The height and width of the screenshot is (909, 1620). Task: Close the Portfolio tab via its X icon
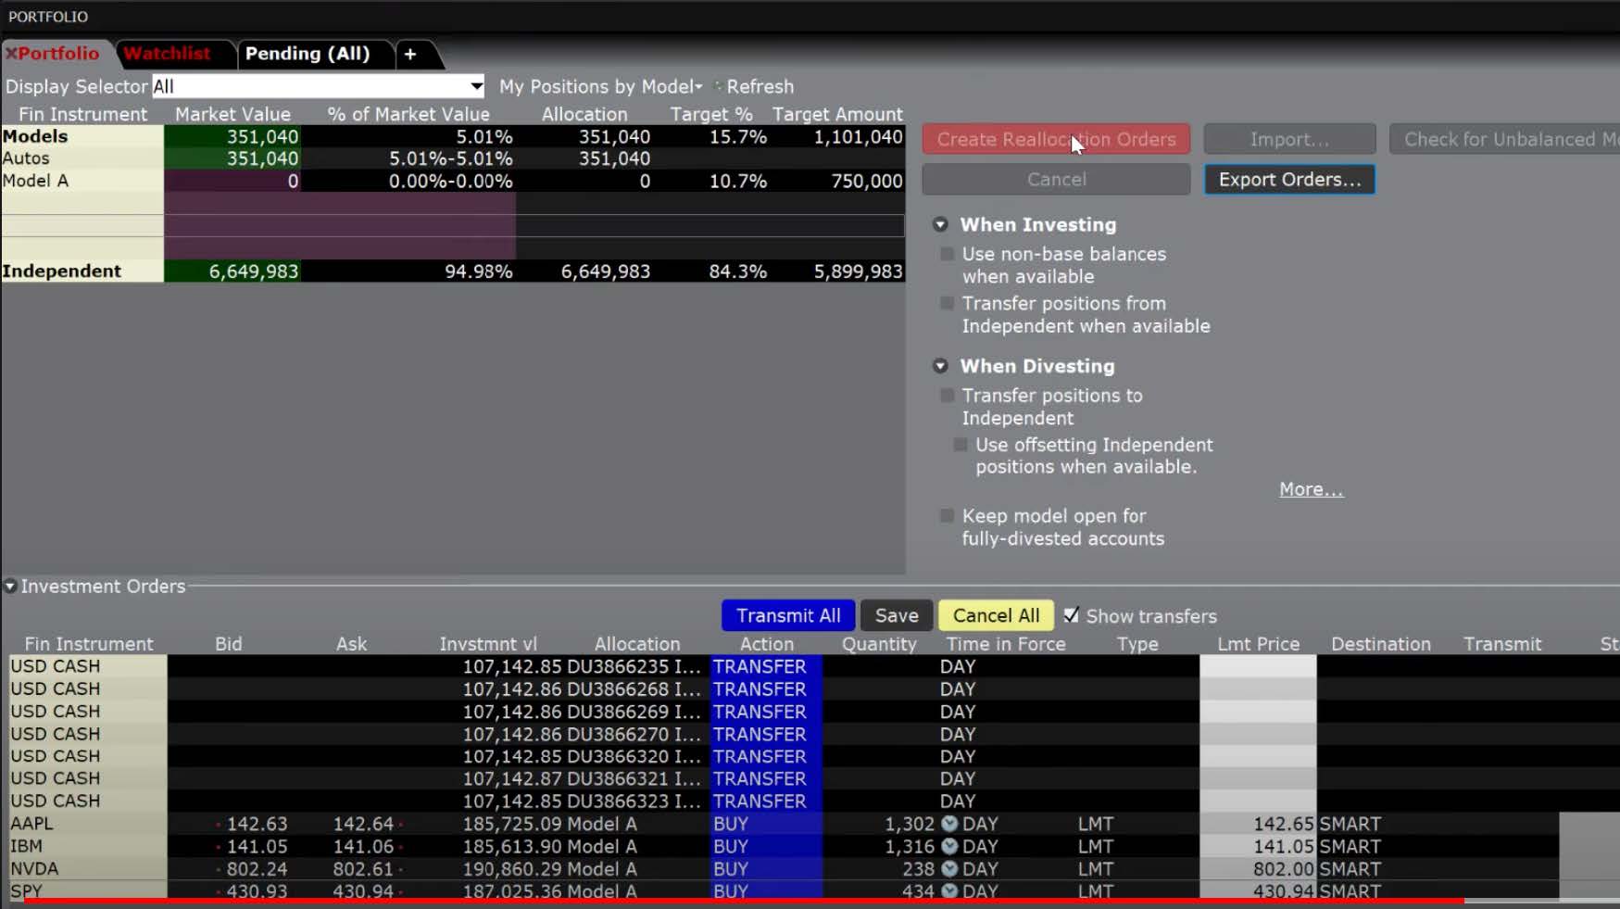tap(11, 54)
